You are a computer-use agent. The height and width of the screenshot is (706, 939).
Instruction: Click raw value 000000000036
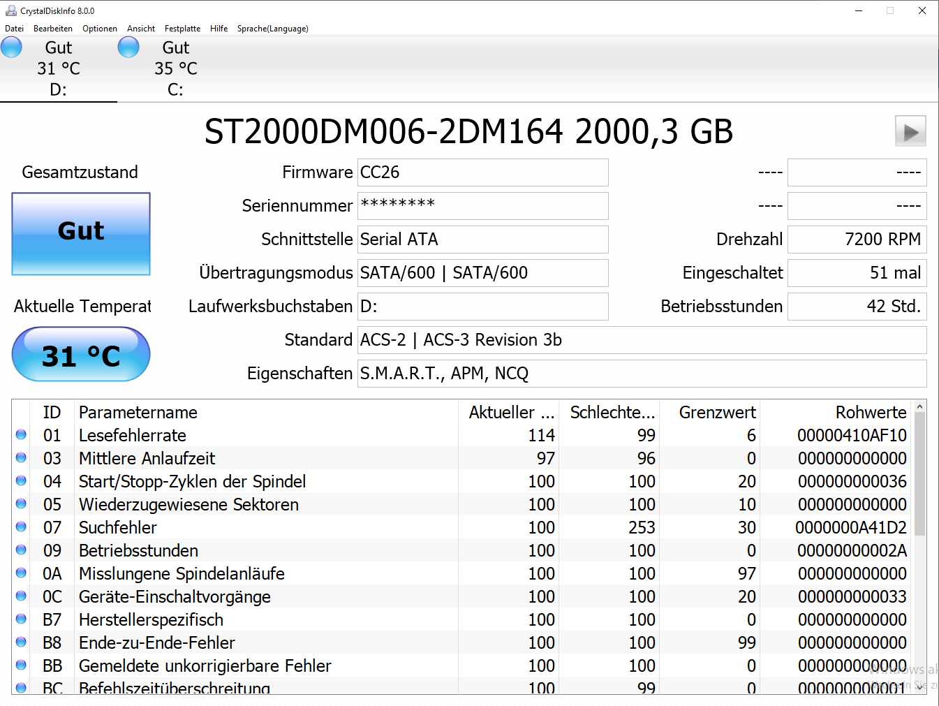click(852, 481)
